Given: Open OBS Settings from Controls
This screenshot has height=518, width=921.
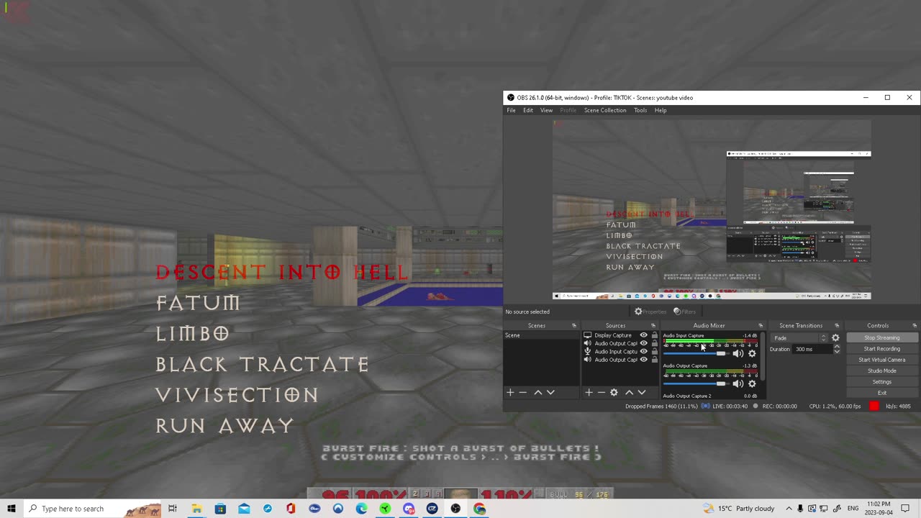Looking at the screenshot, I should click(x=881, y=382).
